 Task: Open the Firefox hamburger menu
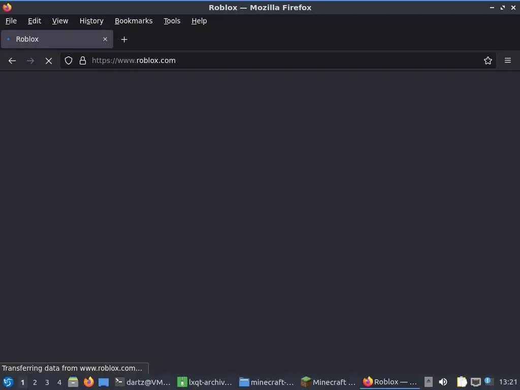508,60
